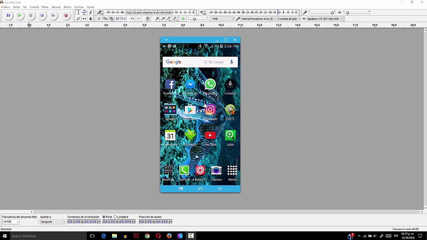Image resolution: width=427 pixels, height=240 pixels.
Task: Click the selection start time field
Action: click(x=84, y=222)
